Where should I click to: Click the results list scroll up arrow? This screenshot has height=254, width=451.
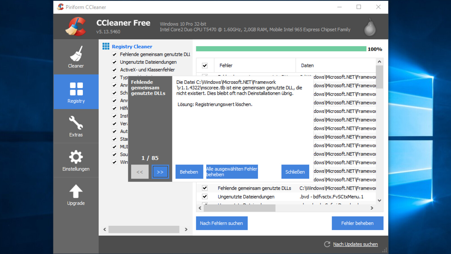[379, 62]
